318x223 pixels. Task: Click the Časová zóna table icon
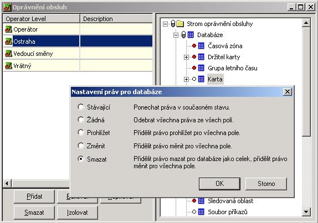(201, 46)
